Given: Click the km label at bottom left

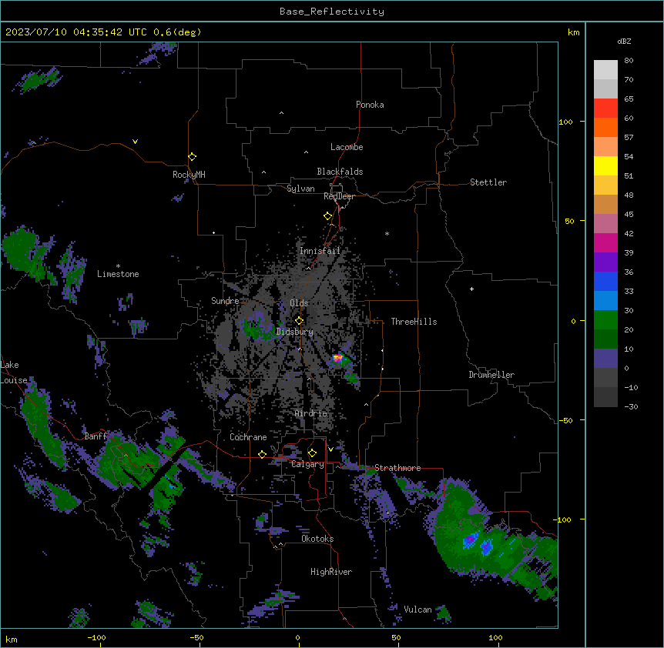Looking at the screenshot, I should click(x=11, y=639).
